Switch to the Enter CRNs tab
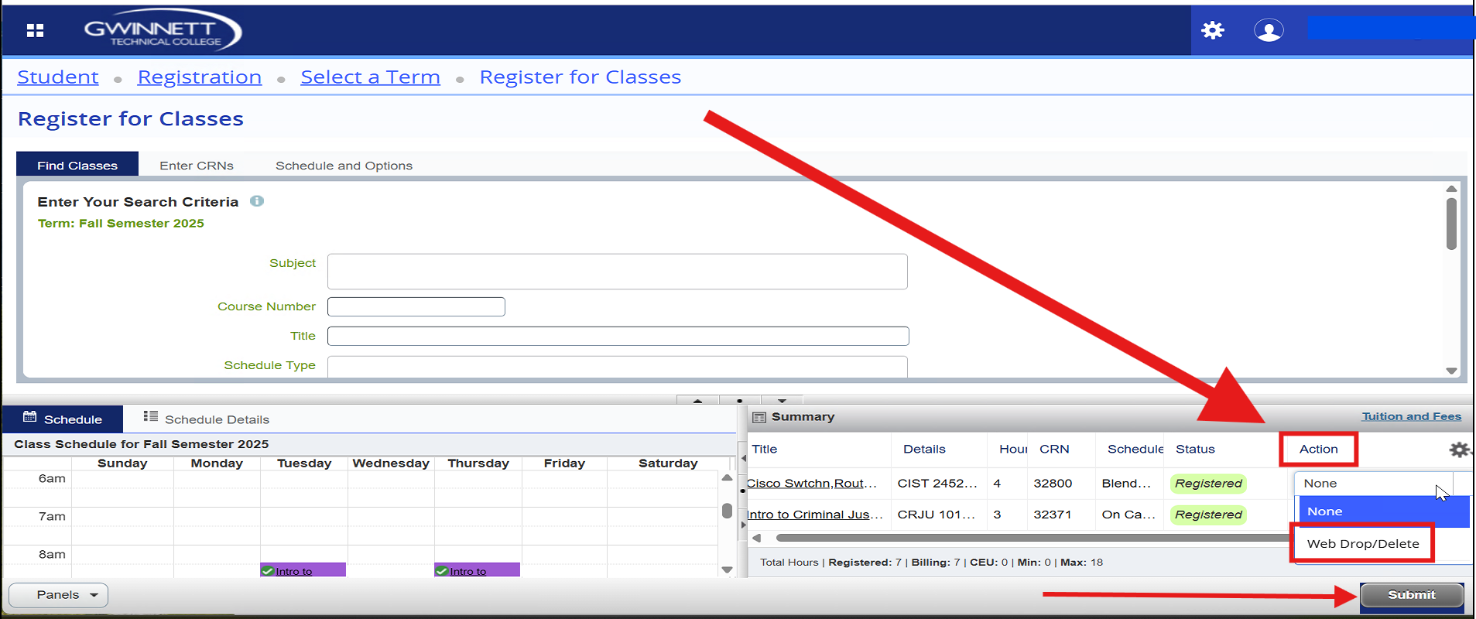 pos(197,166)
